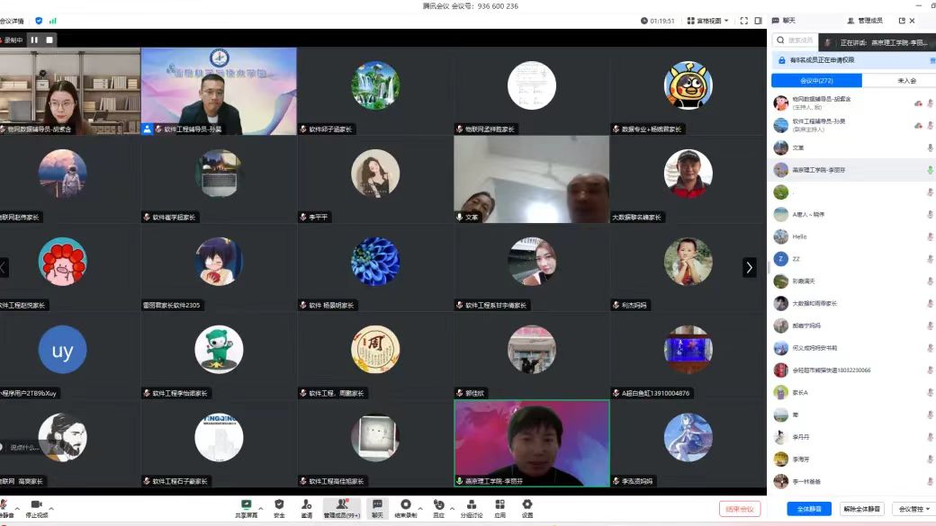Stop the recording with the square button
The height and width of the screenshot is (526, 936).
click(49, 40)
